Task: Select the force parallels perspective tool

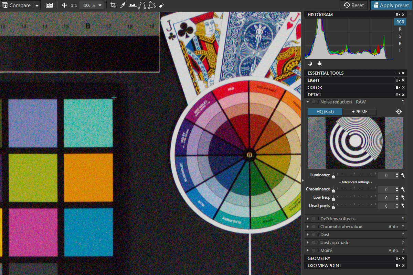Action: [142, 5]
